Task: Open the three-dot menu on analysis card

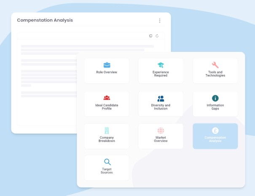Action: point(160,21)
